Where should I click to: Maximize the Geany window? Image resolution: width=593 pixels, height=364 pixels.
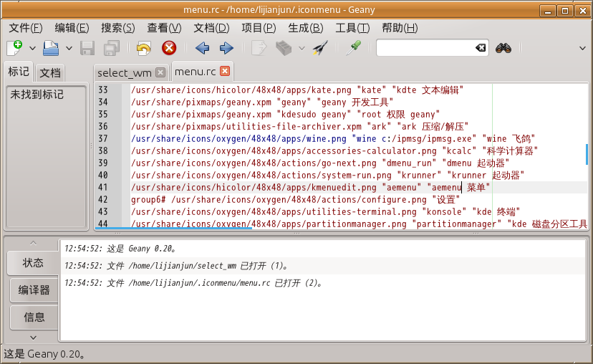[565, 11]
